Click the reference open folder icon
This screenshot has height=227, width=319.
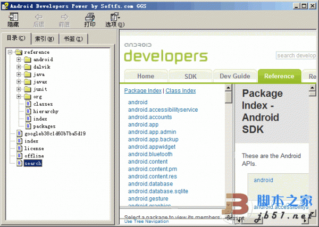pyautogui.click(x=19, y=52)
